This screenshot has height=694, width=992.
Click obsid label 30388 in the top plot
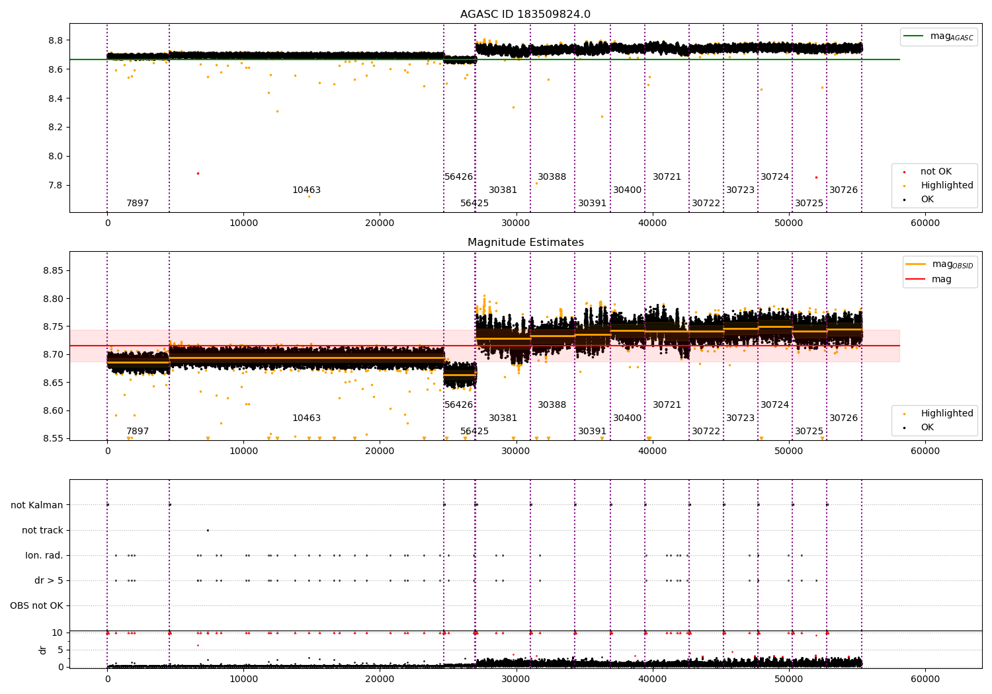[552, 177]
